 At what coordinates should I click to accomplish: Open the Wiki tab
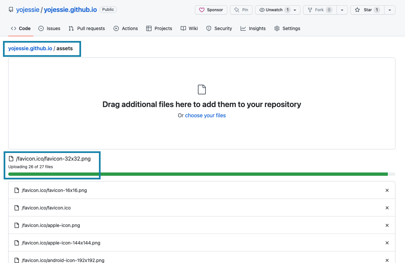189,28
